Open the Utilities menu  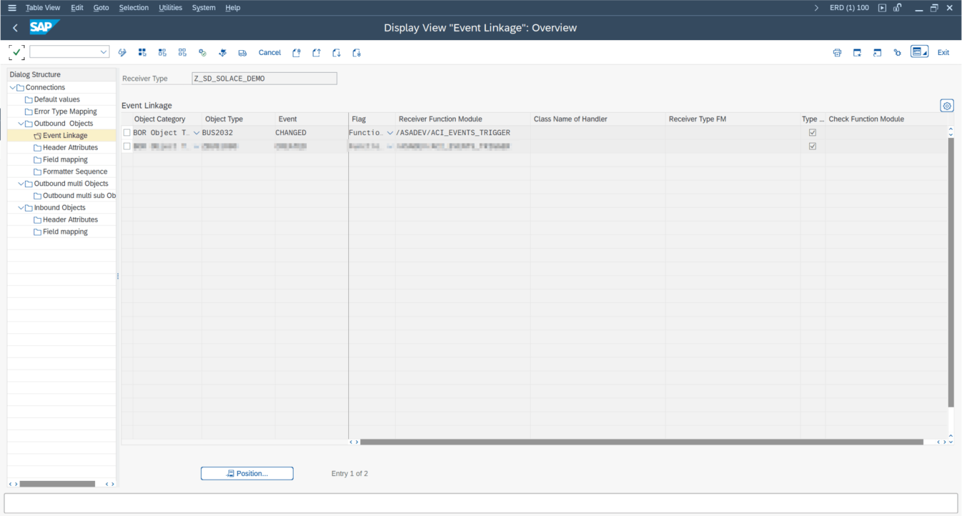(x=170, y=8)
